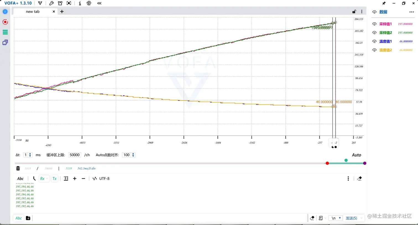Click the purple slider end handle
This screenshot has width=418, height=225.
(x=365, y=163)
